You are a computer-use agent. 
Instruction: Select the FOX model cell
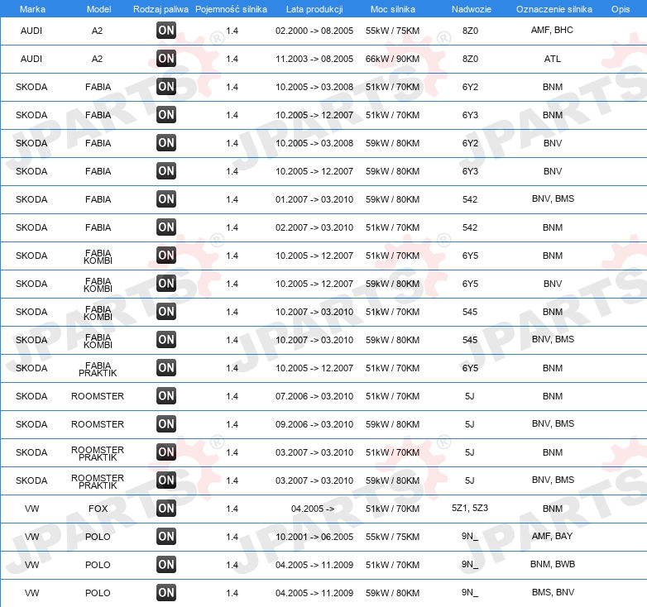[x=98, y=509]
